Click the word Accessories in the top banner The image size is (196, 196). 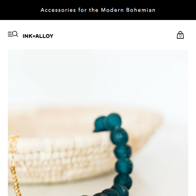tap(58, 10)
